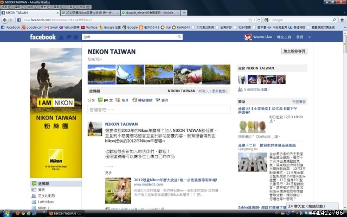The width and height of the screenshot is (347, 217).
Task: Open the Firefox home page icon
Action: (342, 20)
